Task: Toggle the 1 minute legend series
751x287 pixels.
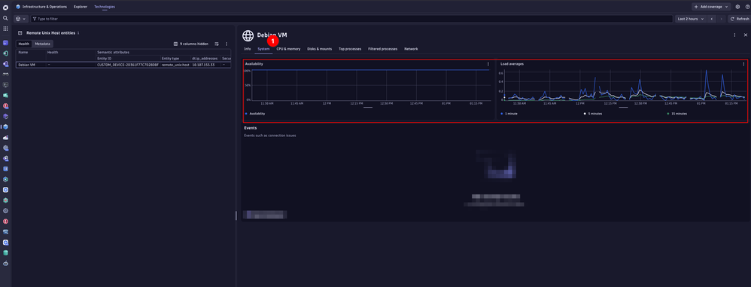Action: pos(509,114)
